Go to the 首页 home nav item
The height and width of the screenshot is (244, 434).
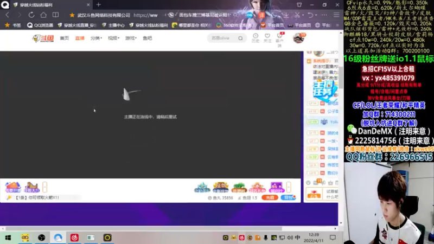[x=65, y=38]
